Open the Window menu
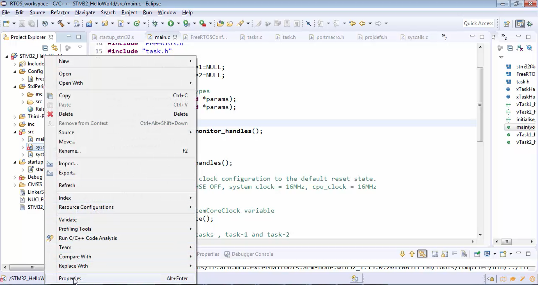This screenshot has height=285, width=538. click(x=167, y=13)
